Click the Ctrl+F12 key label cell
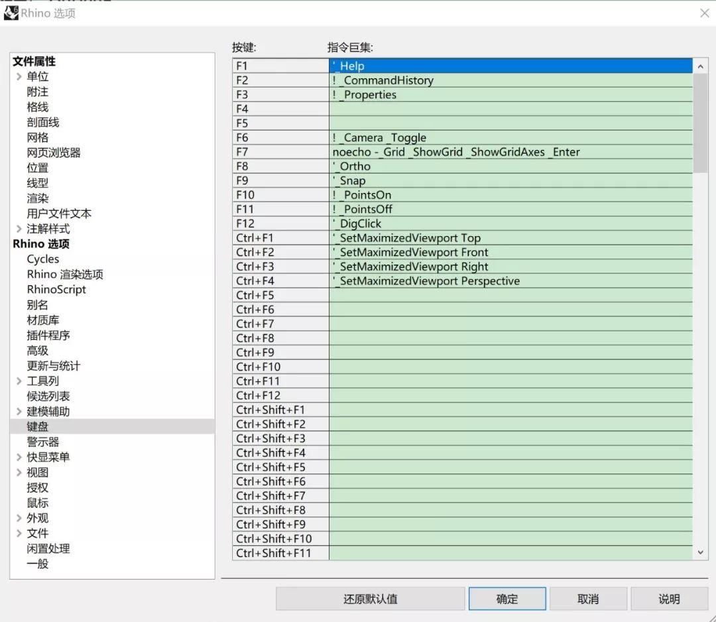 pyautogui.click(x=280, y=395)
